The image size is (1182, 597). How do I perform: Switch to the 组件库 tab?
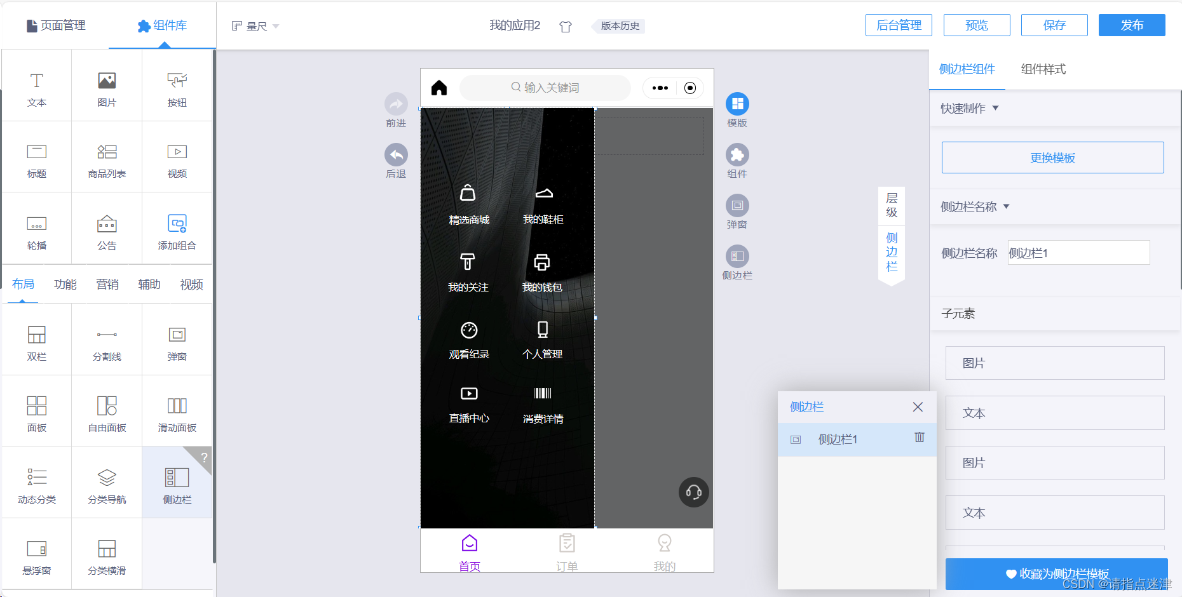(x=162, y=25)
